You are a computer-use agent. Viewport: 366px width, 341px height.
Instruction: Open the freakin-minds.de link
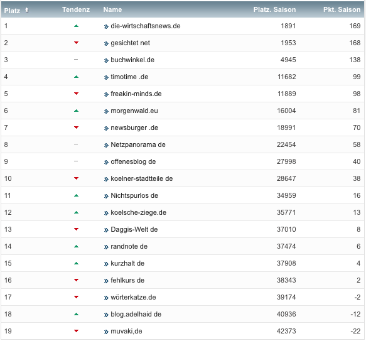136,94
